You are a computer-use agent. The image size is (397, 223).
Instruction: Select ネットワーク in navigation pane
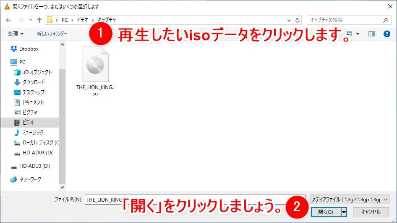click(x=26, y=179)
